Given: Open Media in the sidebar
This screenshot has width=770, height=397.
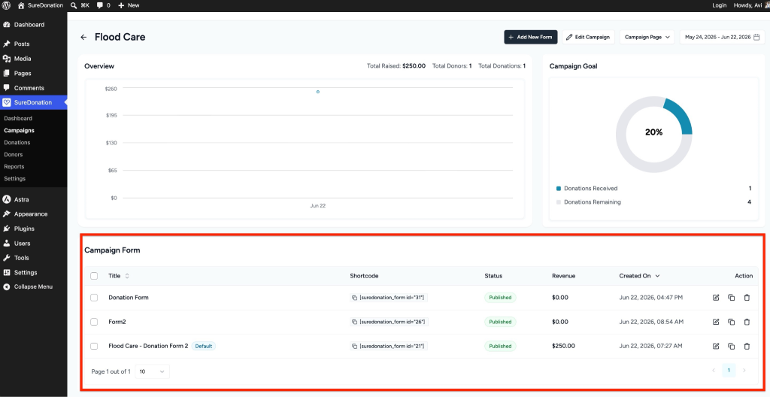Looking at the screenshot, I should coord(23,59).
